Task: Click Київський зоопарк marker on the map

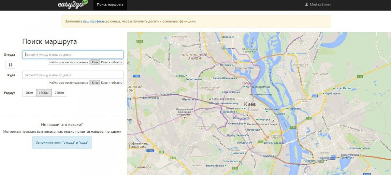Action: coord(210,98)
